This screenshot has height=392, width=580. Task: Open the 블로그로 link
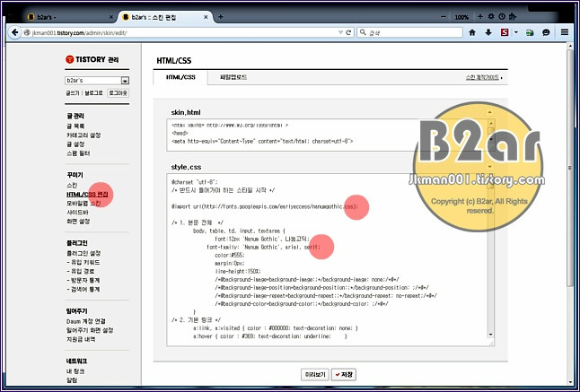[x=93, y=93]
